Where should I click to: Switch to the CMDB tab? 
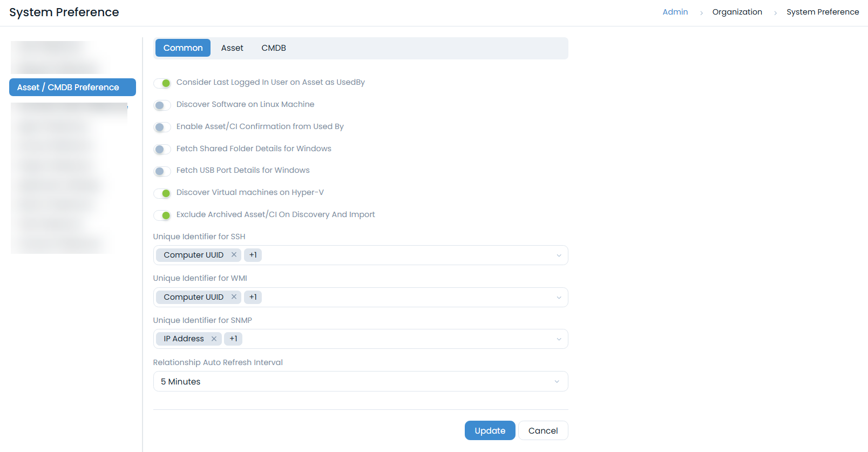point(274,48)
